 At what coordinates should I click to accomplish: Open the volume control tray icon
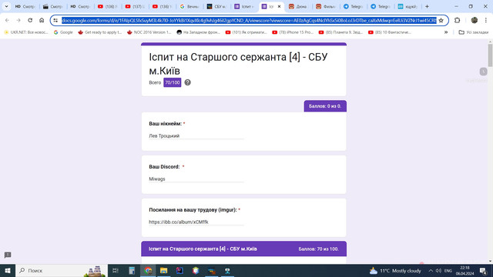(x=438, y=270)
